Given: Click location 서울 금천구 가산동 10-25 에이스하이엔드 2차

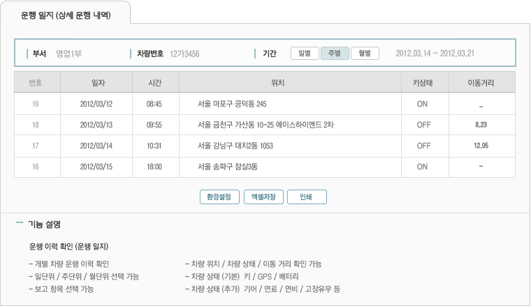Looking at the screenshot, I should pyautogui.click(x=265, y=125).
